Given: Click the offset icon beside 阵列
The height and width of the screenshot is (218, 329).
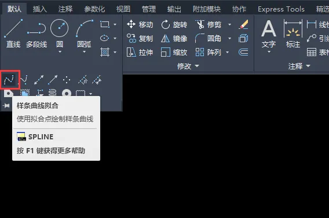Looking at the screenshot, I should tap(243, 52).
